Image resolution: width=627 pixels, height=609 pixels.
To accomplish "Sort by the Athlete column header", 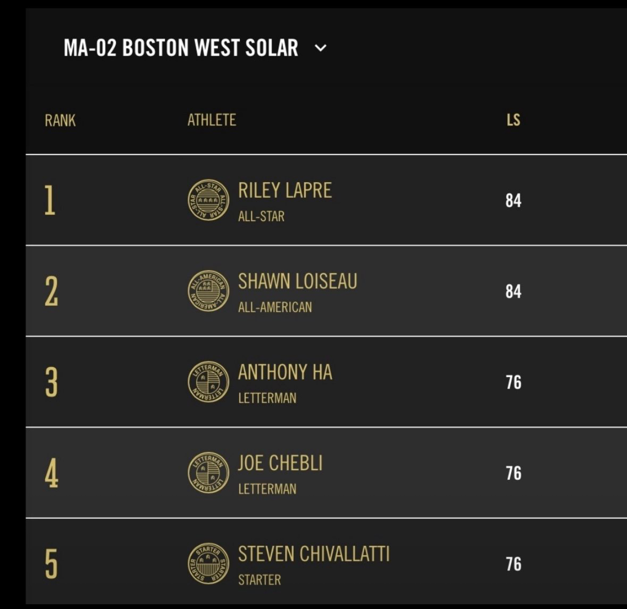I will 211,120.
